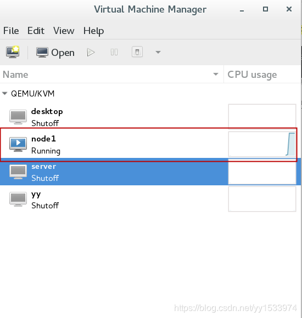Image resolution: width=302 pixels, height=318 pixels.
Task: Click the Shut down virtual machine icon
Action: coord(137,52)
